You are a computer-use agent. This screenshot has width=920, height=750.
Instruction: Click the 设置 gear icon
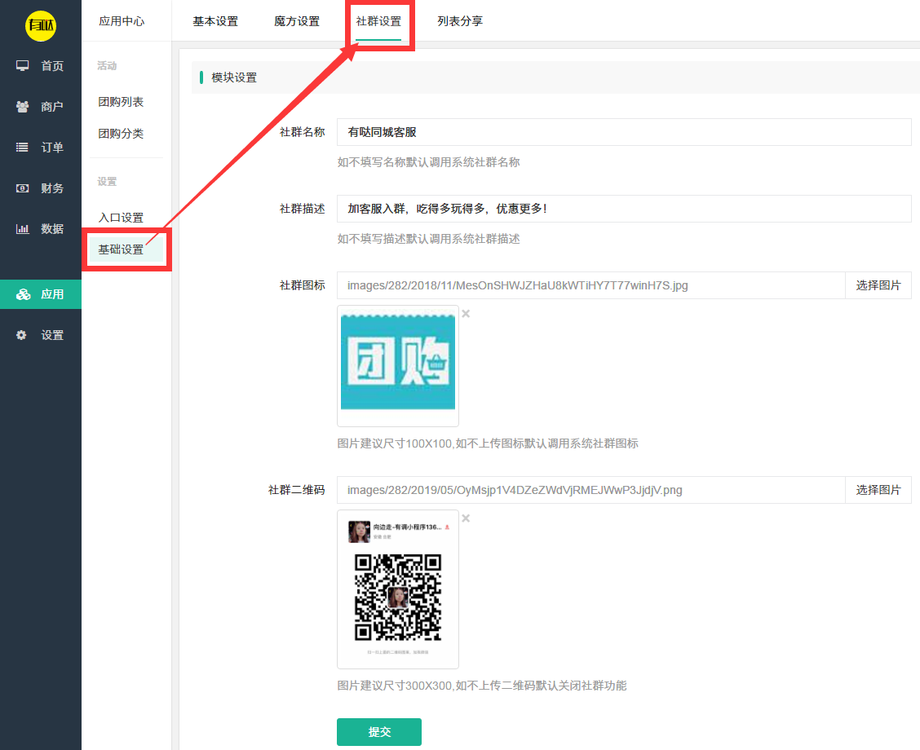pos(22,335)
